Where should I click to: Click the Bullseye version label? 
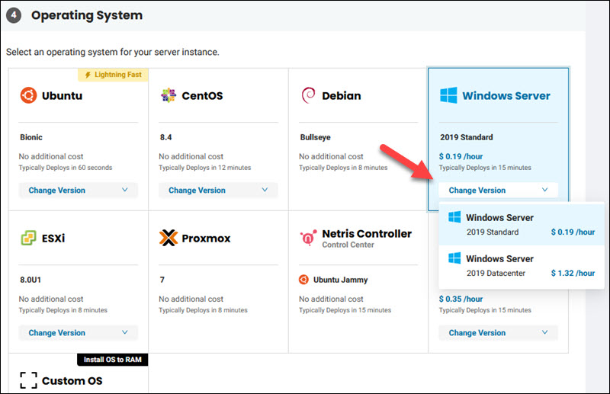[315, 137]
